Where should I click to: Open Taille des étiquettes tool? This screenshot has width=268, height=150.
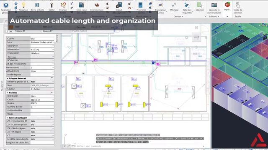coord(187,7)
